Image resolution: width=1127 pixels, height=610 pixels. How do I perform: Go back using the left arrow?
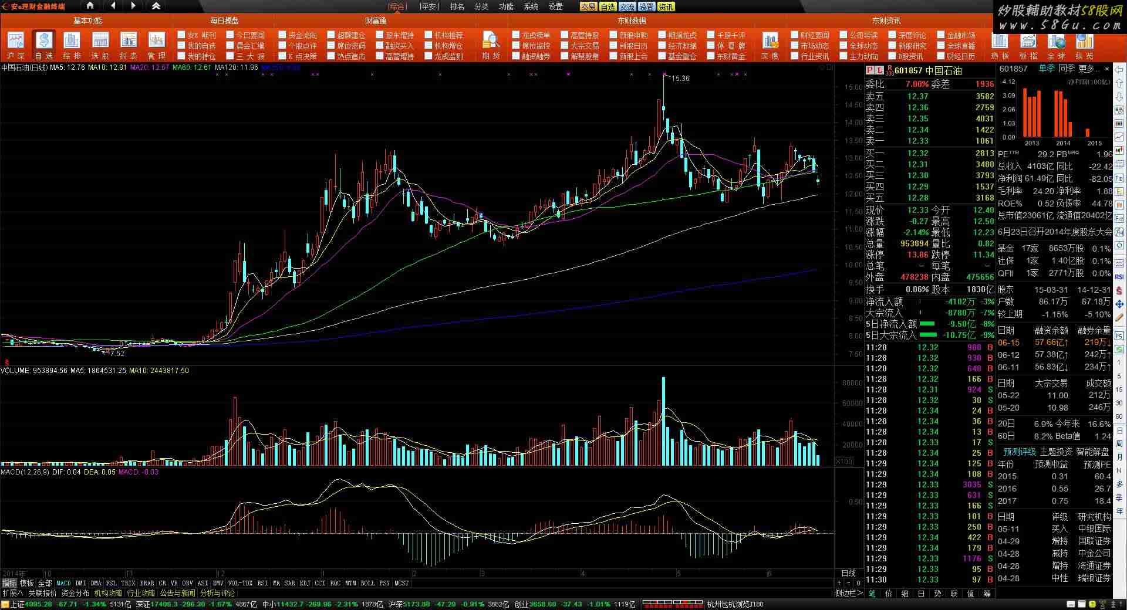[113, 6]
